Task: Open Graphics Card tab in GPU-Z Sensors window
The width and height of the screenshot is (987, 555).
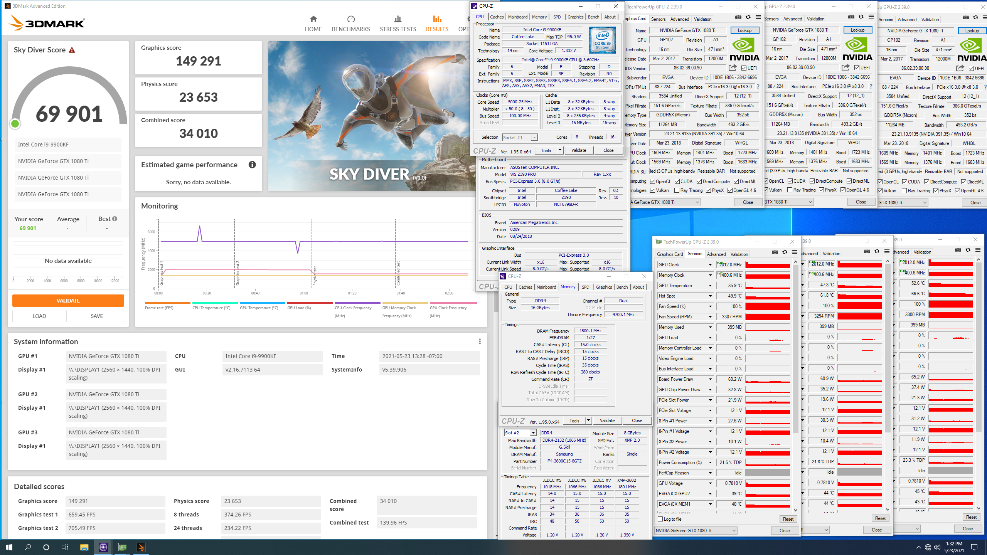Action: (x=670, y=254)
